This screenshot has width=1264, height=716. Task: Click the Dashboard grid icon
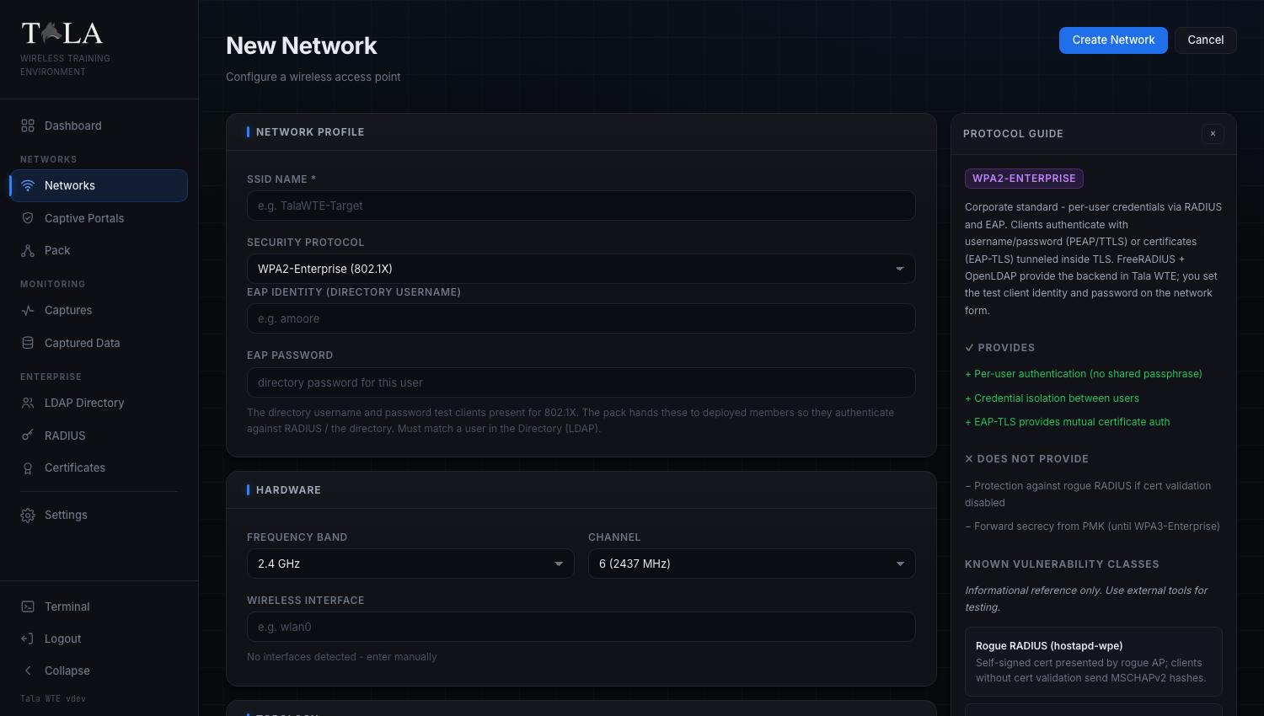28,126
